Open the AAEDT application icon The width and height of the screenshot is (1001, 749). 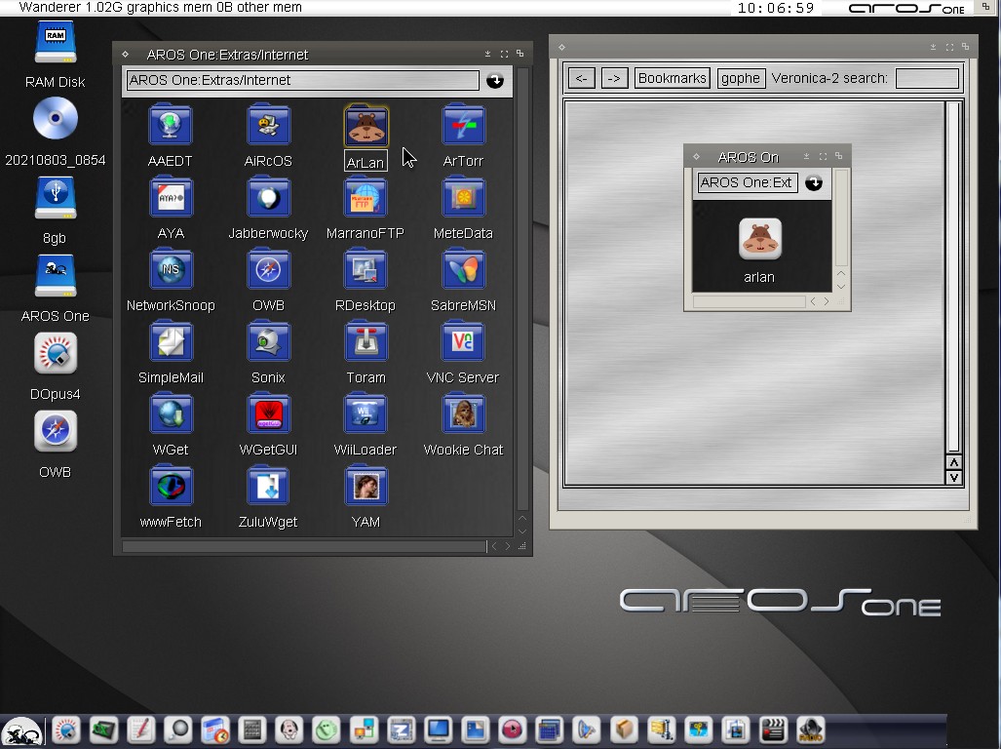click(171, 126)
